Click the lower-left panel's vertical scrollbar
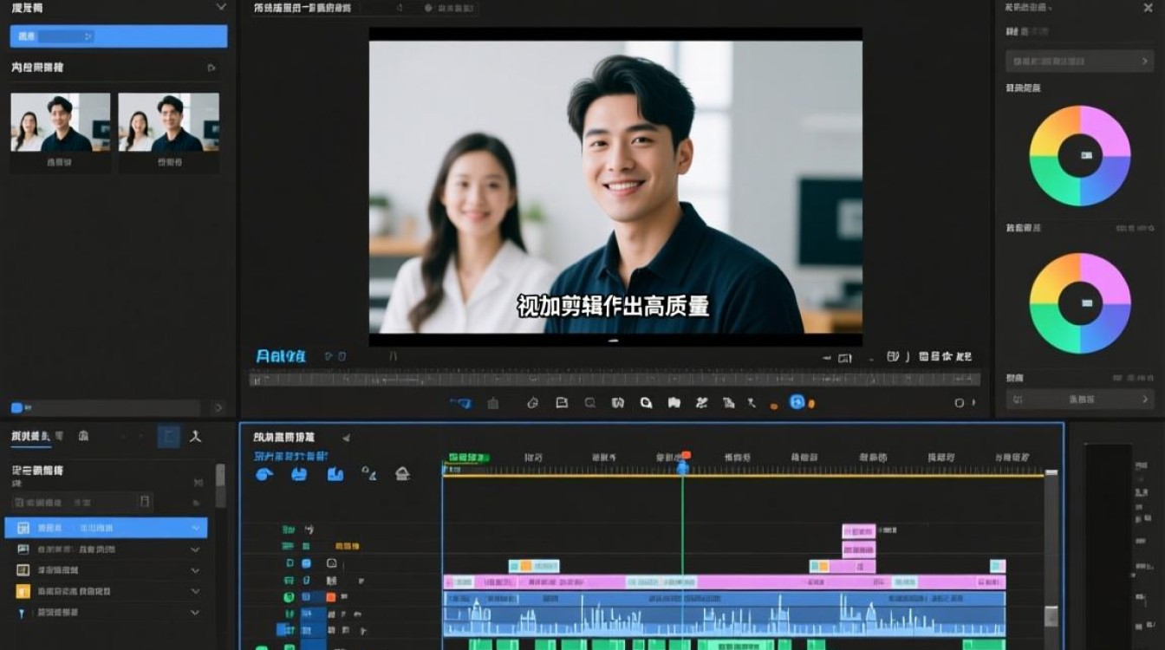1165x650 pixels. click(220, 485)
